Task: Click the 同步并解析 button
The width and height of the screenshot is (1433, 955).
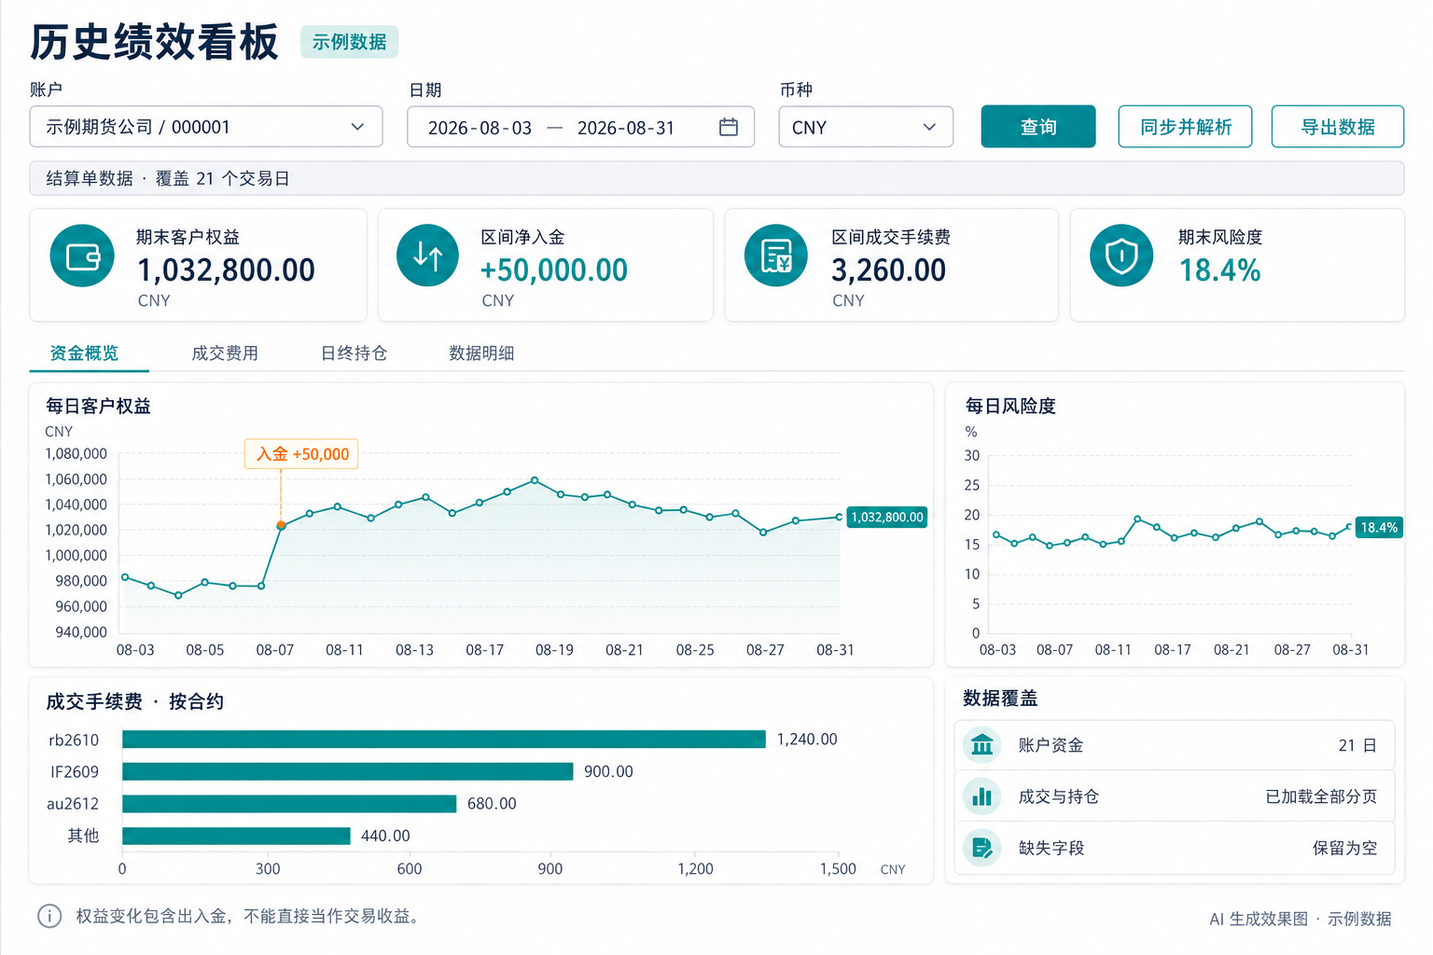Action: click(x=1186, y=127)
